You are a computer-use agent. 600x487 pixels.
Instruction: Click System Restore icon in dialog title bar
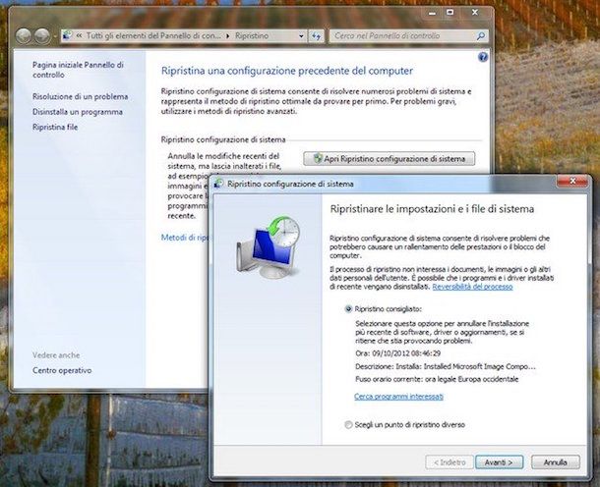[x=219, y=184]
